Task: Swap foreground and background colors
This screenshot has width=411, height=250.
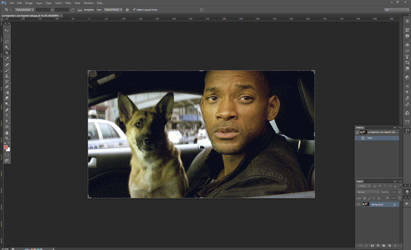Action: pos(9,143)
